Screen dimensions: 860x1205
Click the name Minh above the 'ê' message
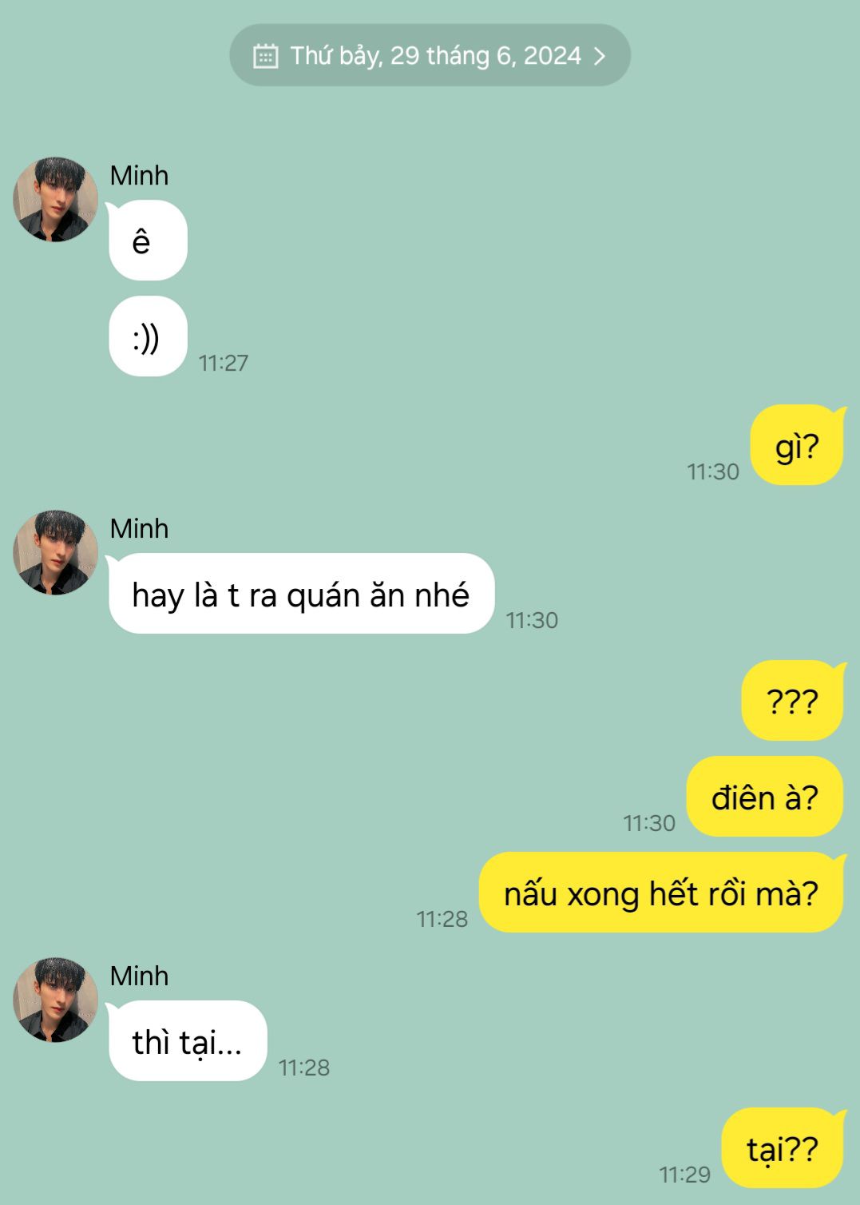tap(139, 176)
